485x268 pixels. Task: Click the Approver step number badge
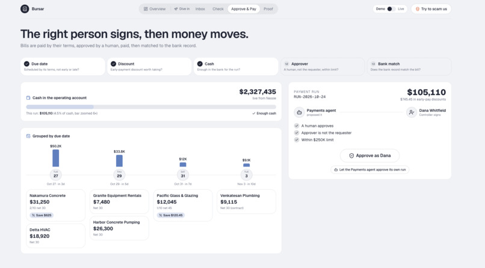(x=286, y=64)
